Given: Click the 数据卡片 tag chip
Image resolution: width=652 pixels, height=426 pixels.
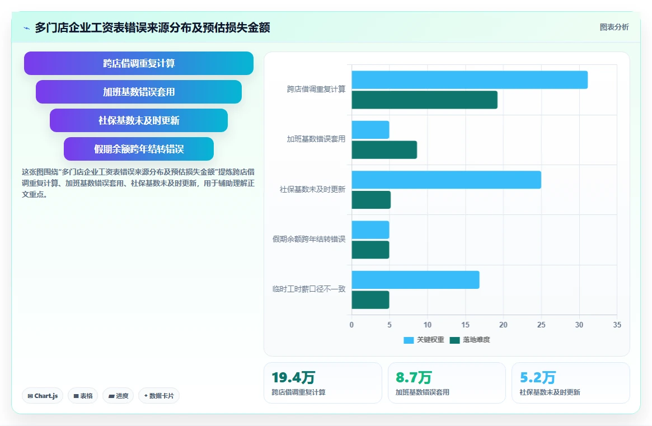Looking at the screenshot, I should point(158,396).
